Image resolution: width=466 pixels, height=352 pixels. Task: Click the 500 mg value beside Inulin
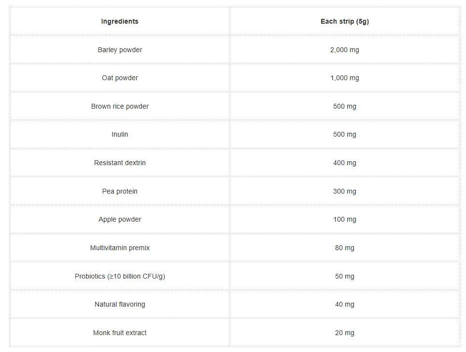(345, 134)
